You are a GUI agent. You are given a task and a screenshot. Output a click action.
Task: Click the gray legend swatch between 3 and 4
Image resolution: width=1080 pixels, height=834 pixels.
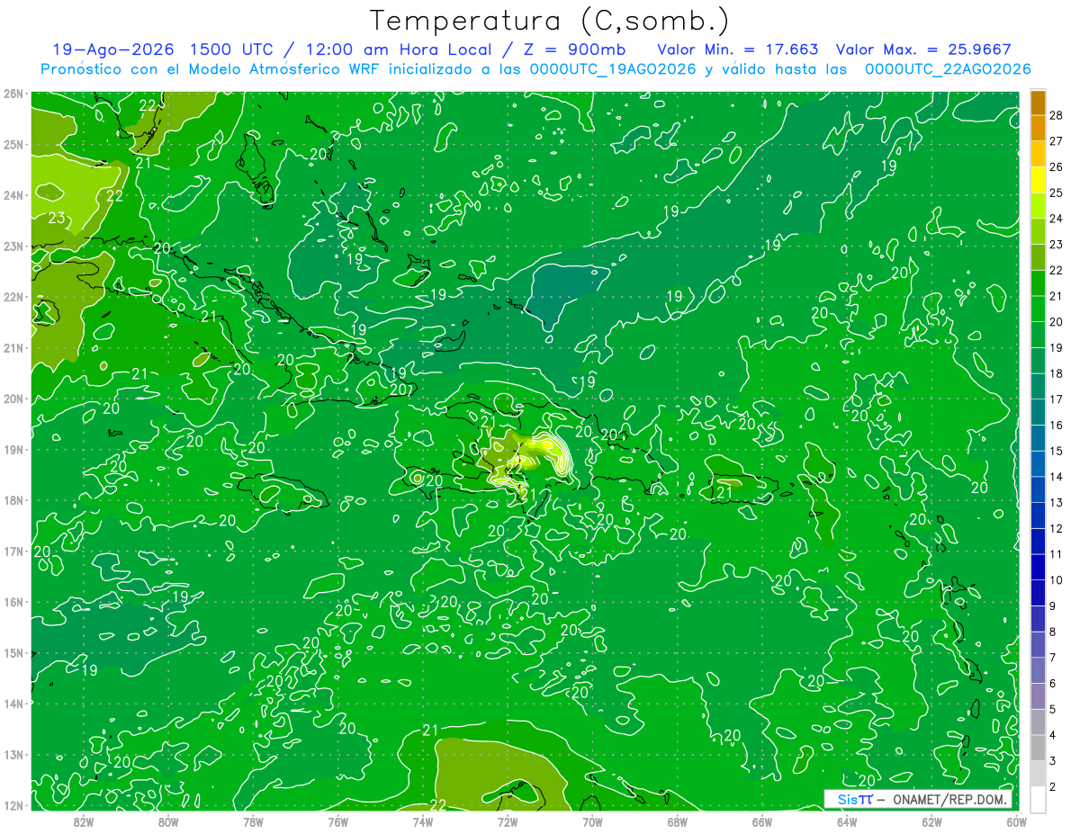pyautogui.click(x=1038, y=748)
